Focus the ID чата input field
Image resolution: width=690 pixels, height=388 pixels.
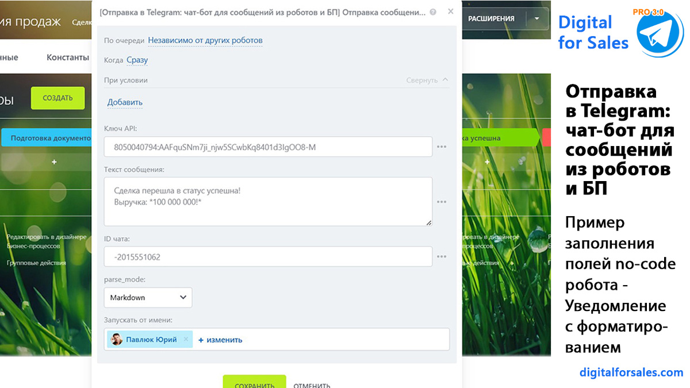click(x=268, y=256)
